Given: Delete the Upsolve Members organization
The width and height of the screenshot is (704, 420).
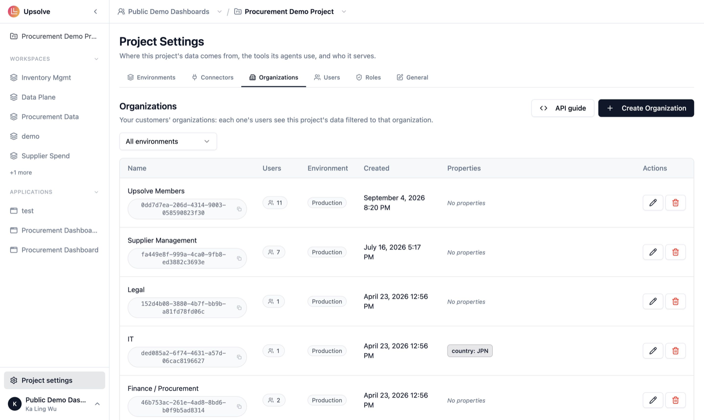Looking at the screenshot, I should (x=675, y=203).
